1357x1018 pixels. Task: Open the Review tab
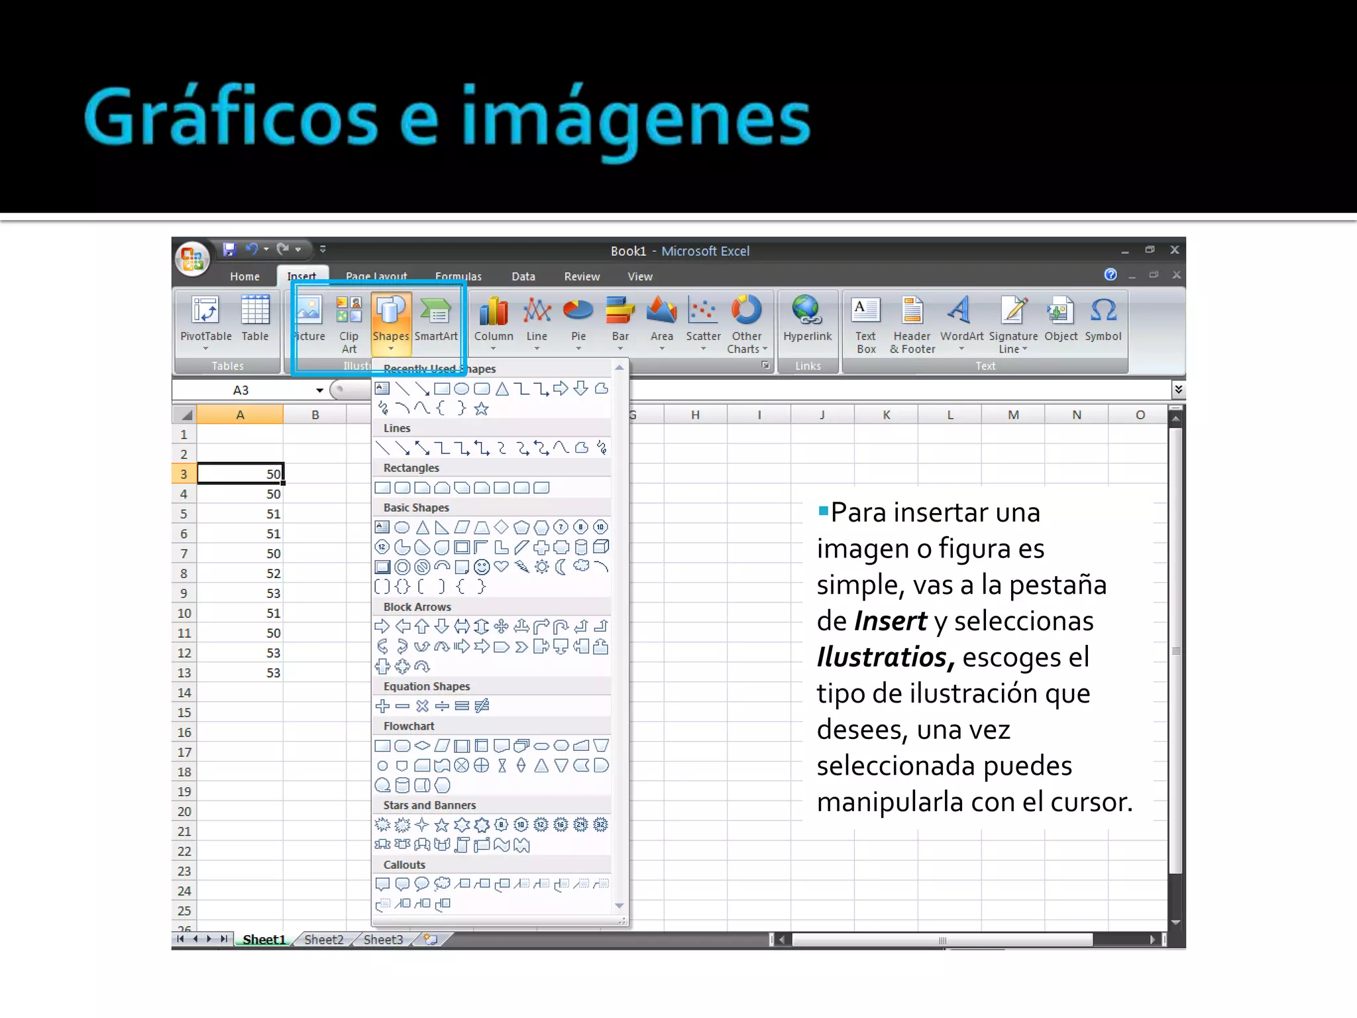click(582, 276)
